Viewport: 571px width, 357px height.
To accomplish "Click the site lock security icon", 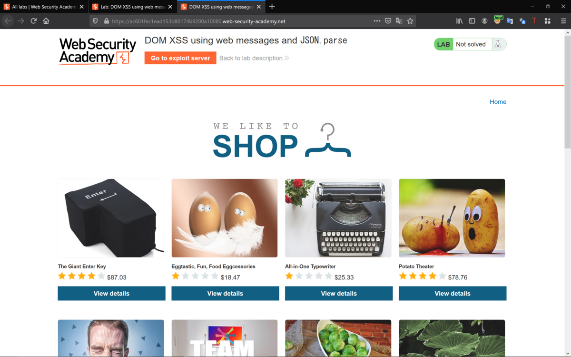I will [x=107, y=21].
